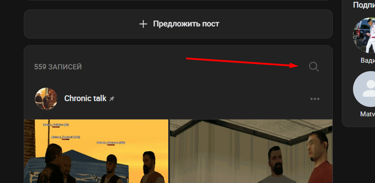The image size is (375, 183).
Task: Click the 559 ЗАПИСЕЙ posts header
Action: [58, 67]
